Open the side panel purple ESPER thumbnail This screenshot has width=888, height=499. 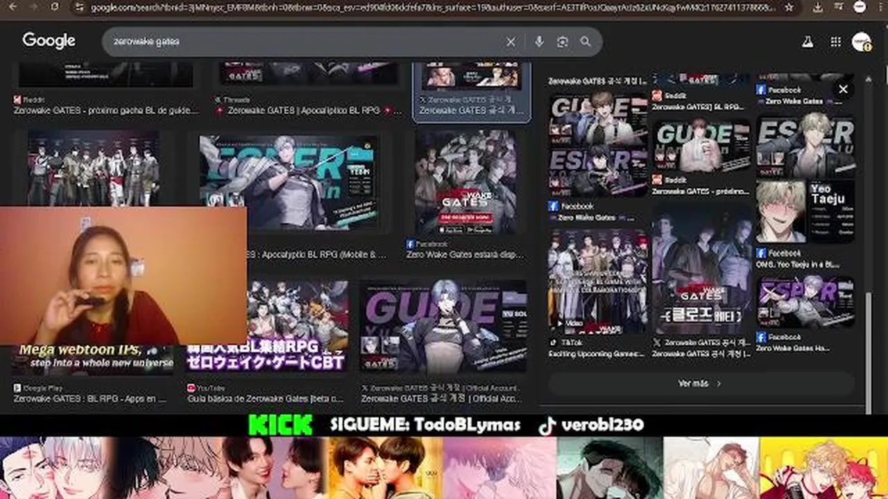pos(805,302)
